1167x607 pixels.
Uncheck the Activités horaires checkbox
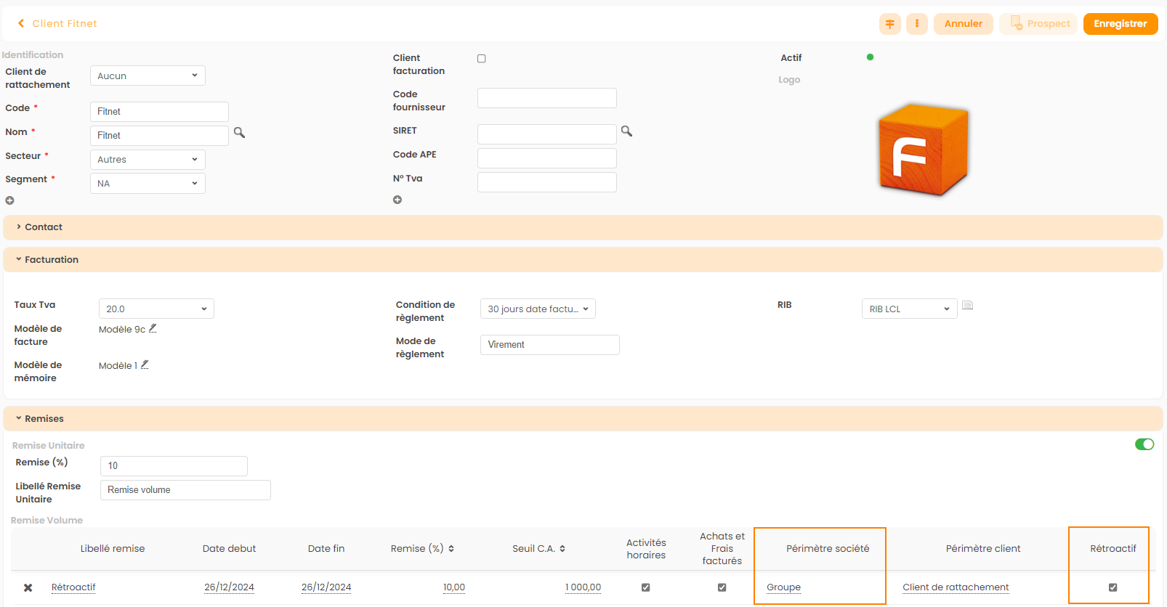tap(645, 587)
